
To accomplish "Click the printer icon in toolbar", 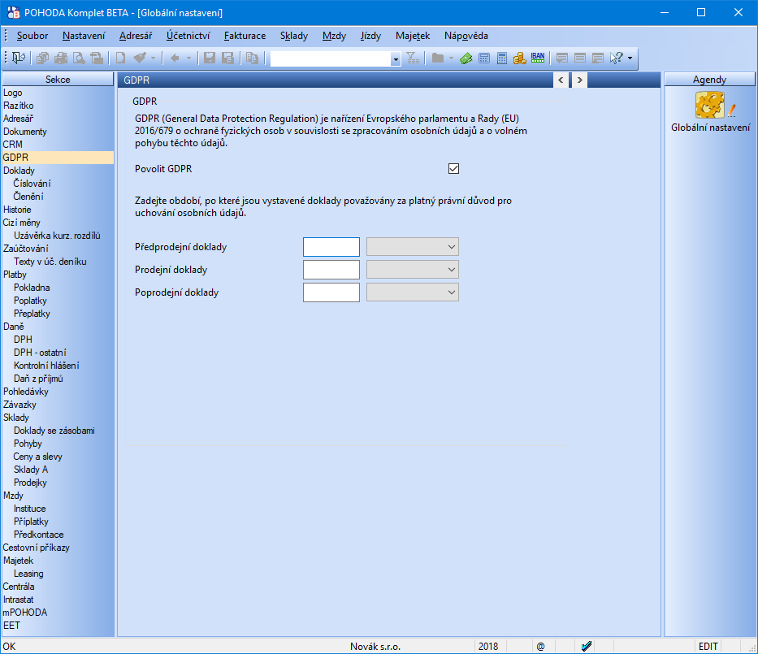I will pyautogui.click(x=61, y=58).
